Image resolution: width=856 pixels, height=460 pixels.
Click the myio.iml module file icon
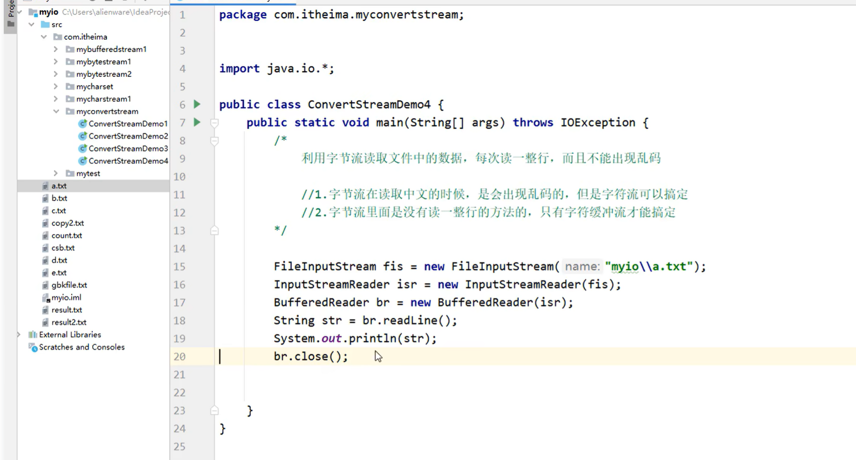[x=45, y=297]
